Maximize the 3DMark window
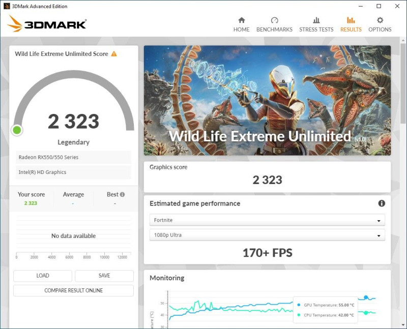Image resolution: width=407 pixels, height=329 pixels. 379,6
